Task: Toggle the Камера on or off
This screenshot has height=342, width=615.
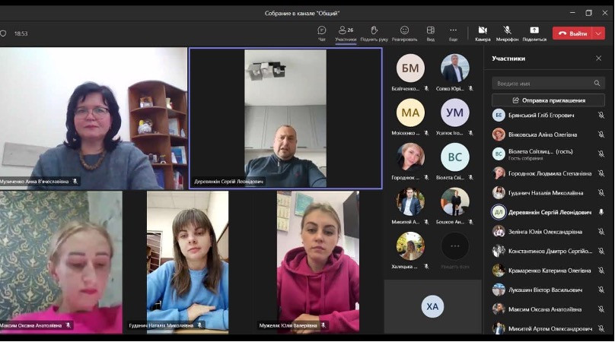Action: pyautogui.click(x=483, y=30)
